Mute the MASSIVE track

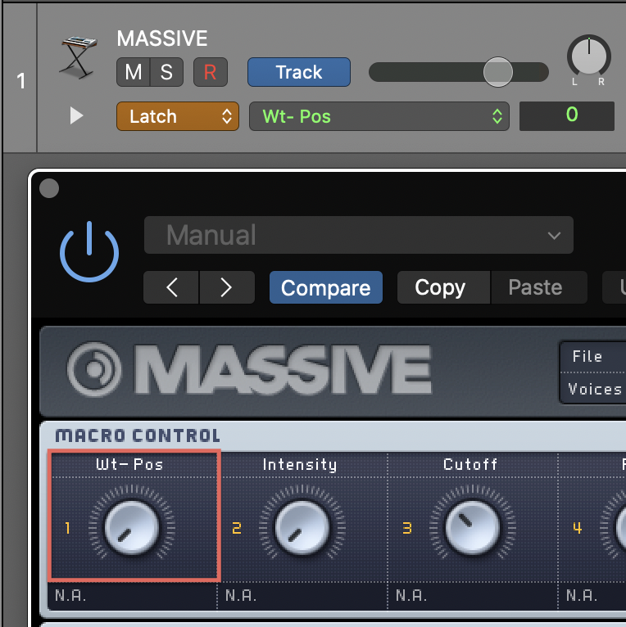[x=134, y=72]
